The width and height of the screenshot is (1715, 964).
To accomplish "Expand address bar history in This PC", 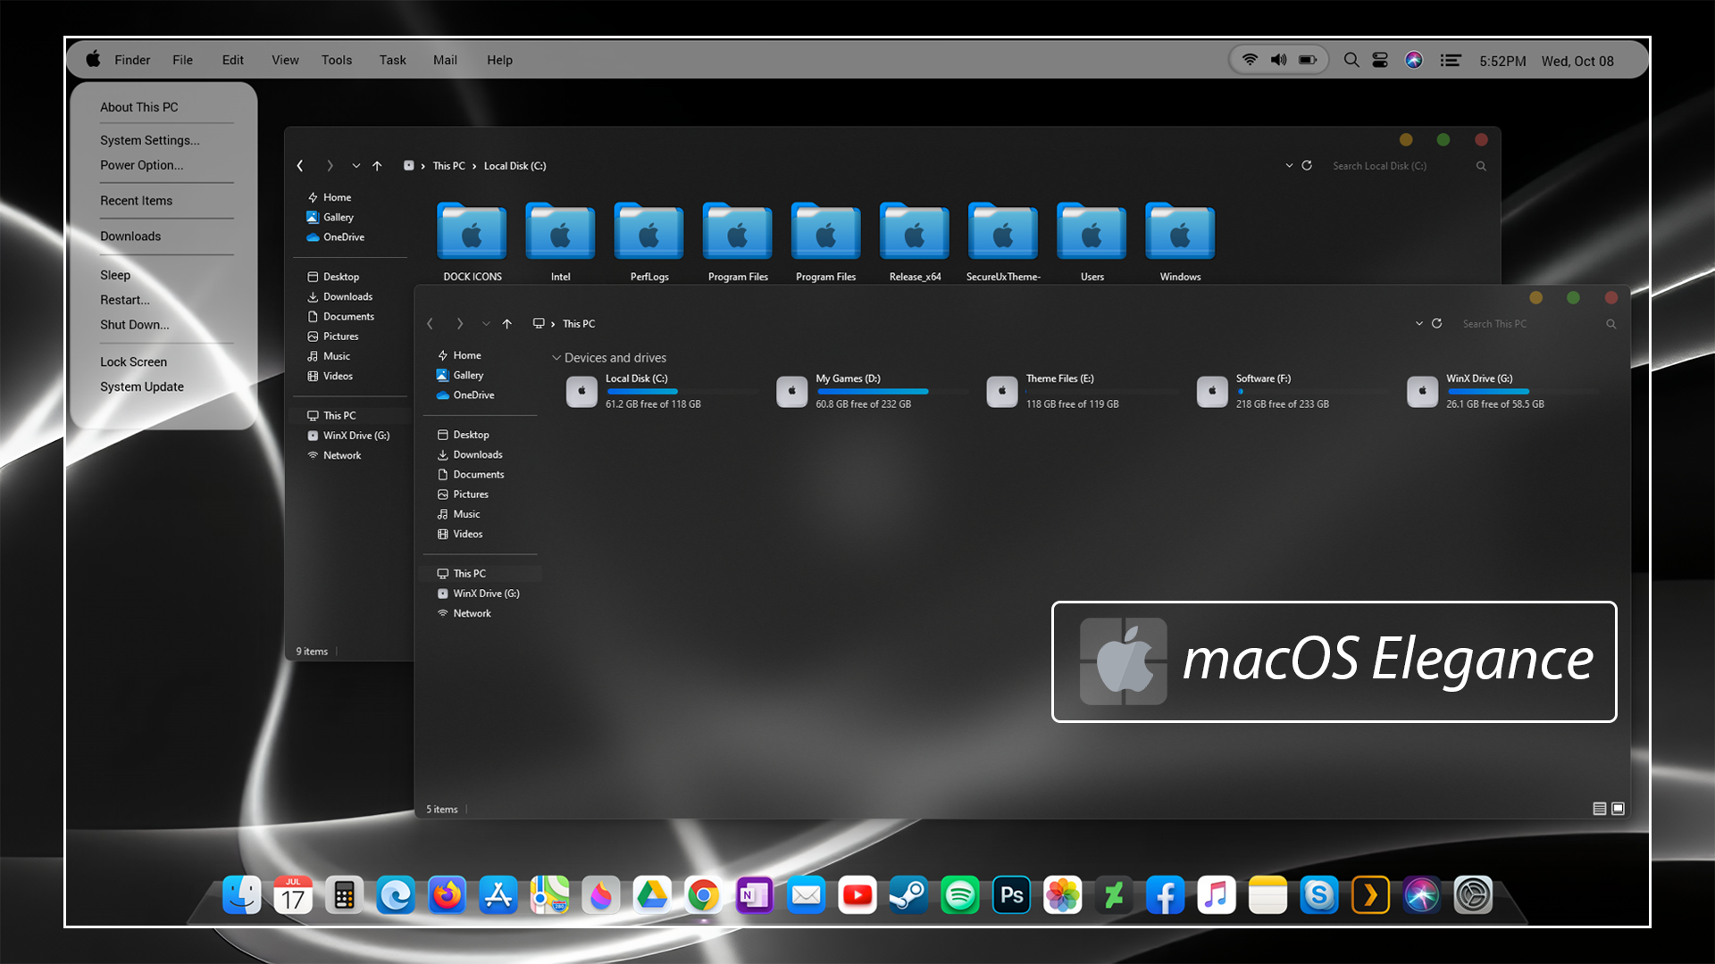I will pyautogui.click(x=1418, y=324).
